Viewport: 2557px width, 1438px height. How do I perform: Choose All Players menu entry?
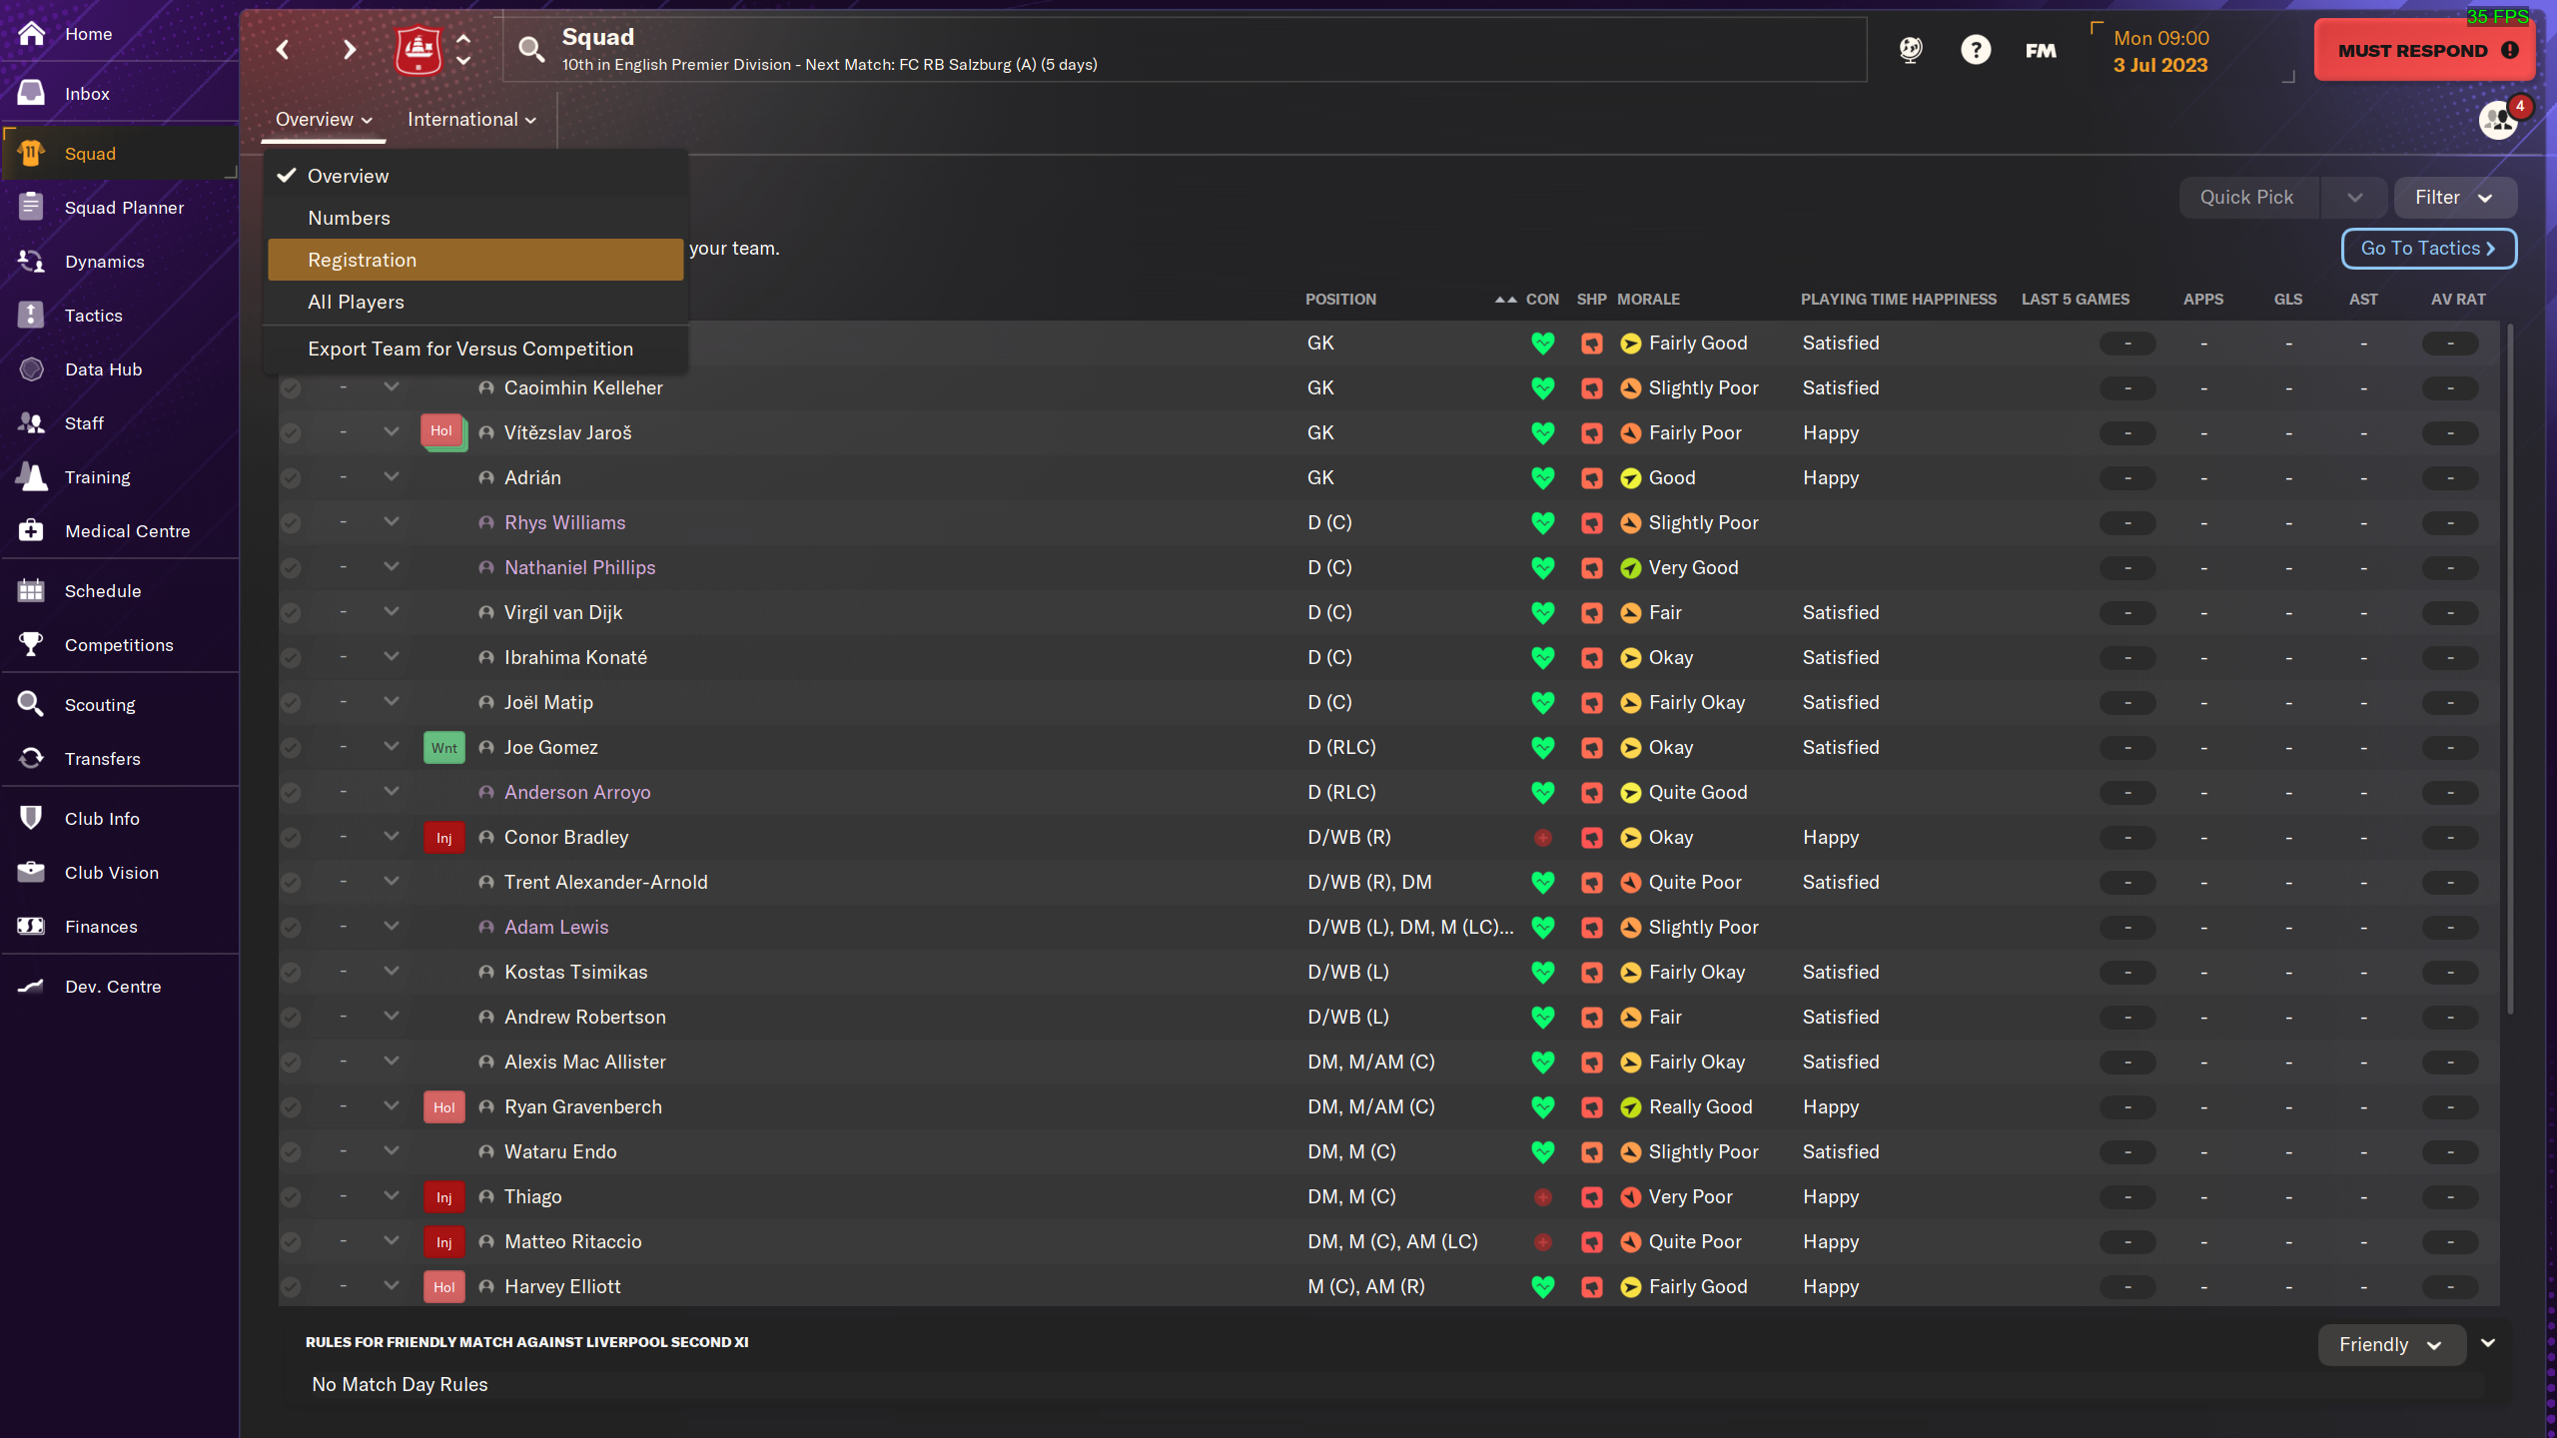(476, 302)
